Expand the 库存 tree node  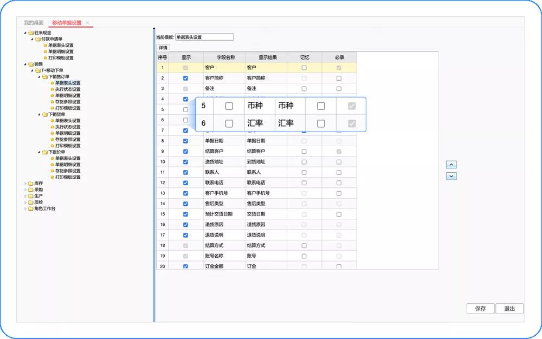25,184
